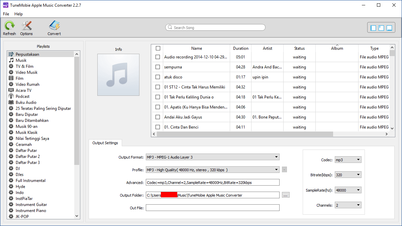This screenshot has height=226, width=402.
Task: Click the Output Folder path field
Action: pyautogui.click(x=212, y=195)
